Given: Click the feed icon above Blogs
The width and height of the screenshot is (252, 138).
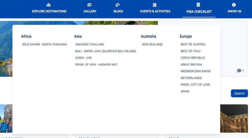Looking at the screenshot, I should coord(118,5).
